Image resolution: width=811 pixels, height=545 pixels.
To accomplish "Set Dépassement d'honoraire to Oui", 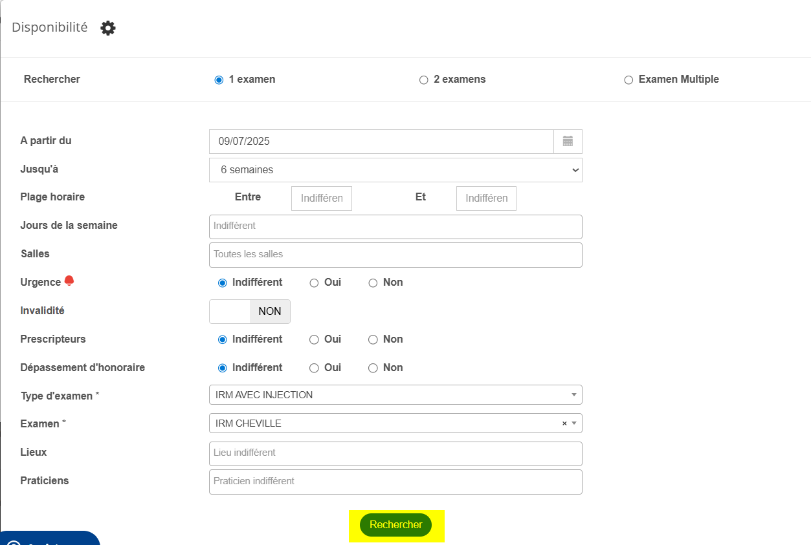I will pyautogui.click(x=314, y=369).
